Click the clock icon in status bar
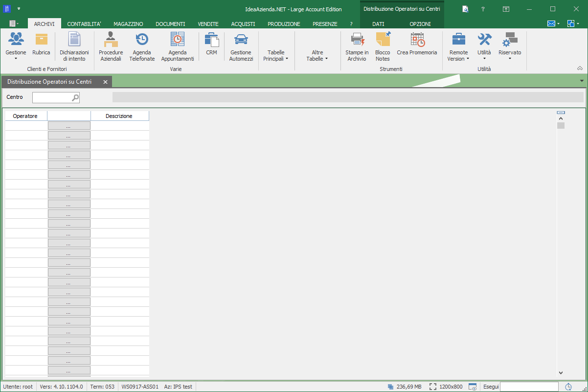Screen dimensions: 588x392 click(x=568, y=387)
